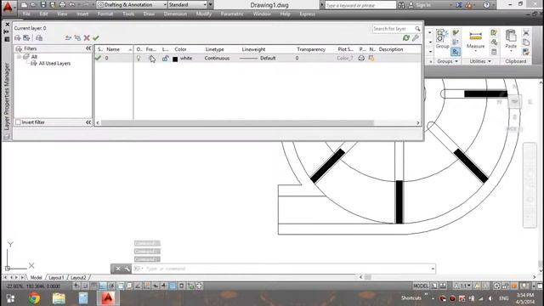The height and width of the screenshot is (306, 544).
Task: Open File Explorer from the taskbar
Action: (59, 298)
